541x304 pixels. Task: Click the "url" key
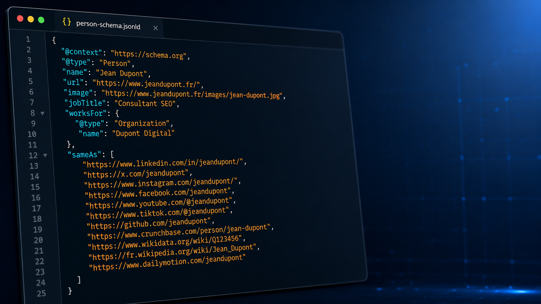(x=73, y=82)
